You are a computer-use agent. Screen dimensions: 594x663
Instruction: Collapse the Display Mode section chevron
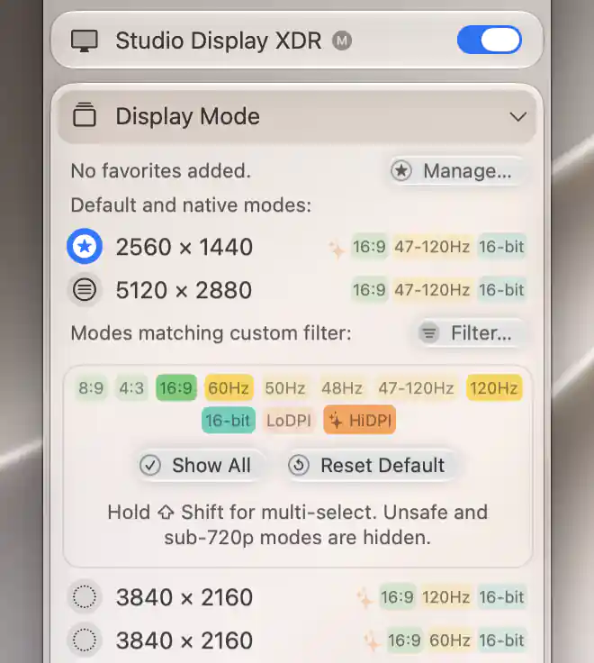tap(518, 116)
